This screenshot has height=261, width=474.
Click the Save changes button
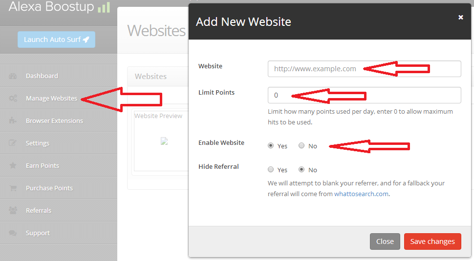coord(432,241)
